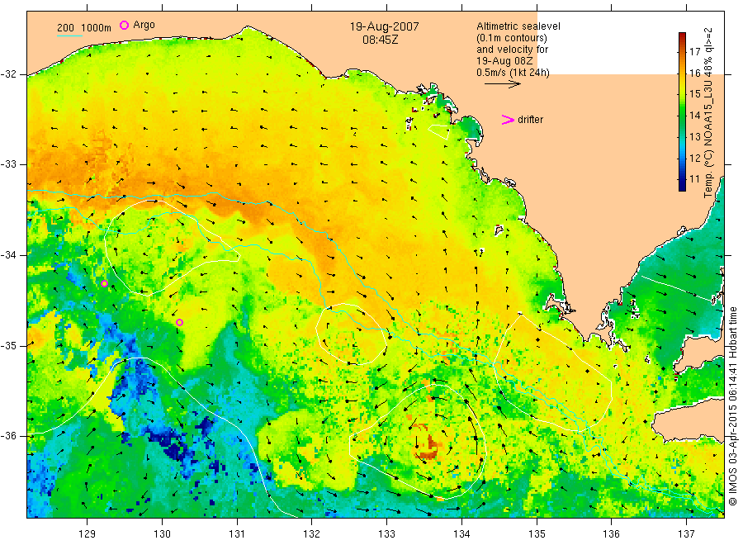Click the vertical 'Temp. (°C) NOAA15_L3U' label

coord(708,112)
